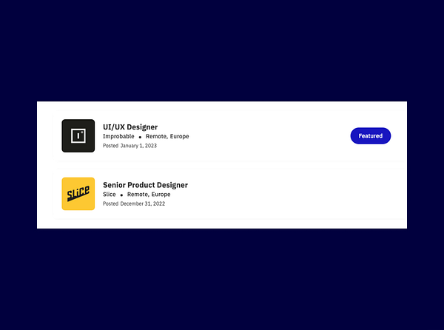Click the Posted January 1, 2023 date
444x330 pixels.
point(129,146)
